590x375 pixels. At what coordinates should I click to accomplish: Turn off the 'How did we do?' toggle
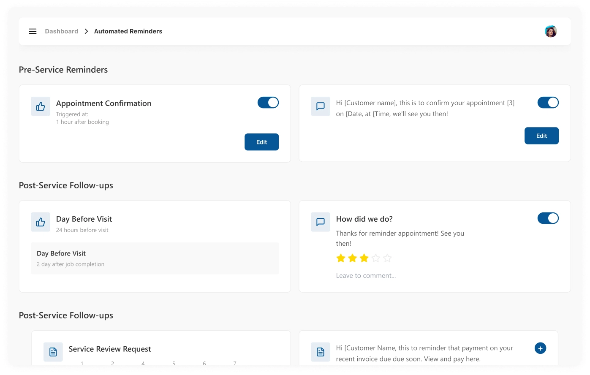[x=548, y=218]
